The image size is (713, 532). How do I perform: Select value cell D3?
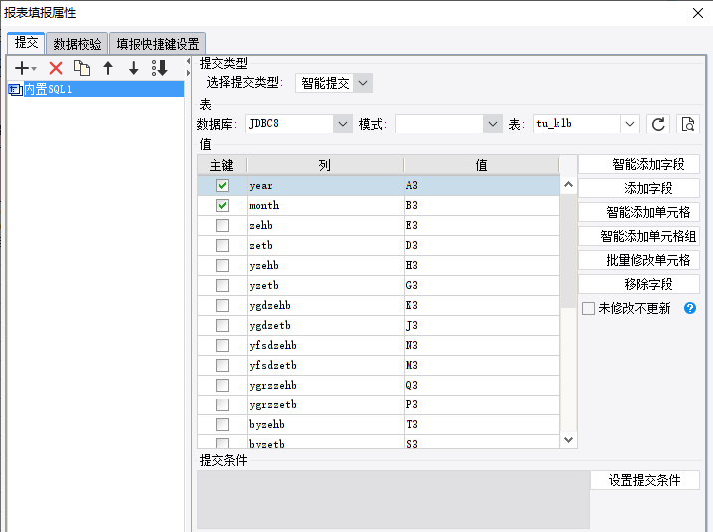[482, 246]
